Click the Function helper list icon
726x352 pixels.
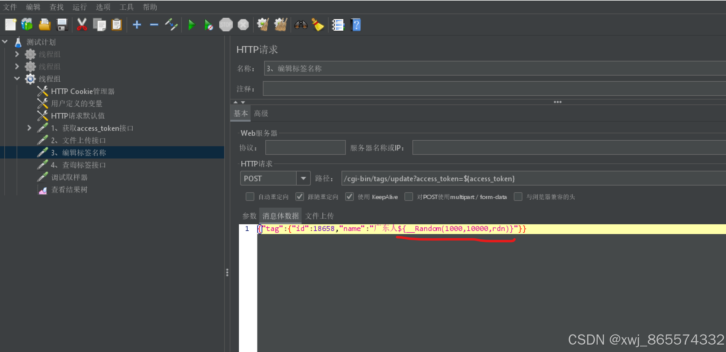[338, 25]
